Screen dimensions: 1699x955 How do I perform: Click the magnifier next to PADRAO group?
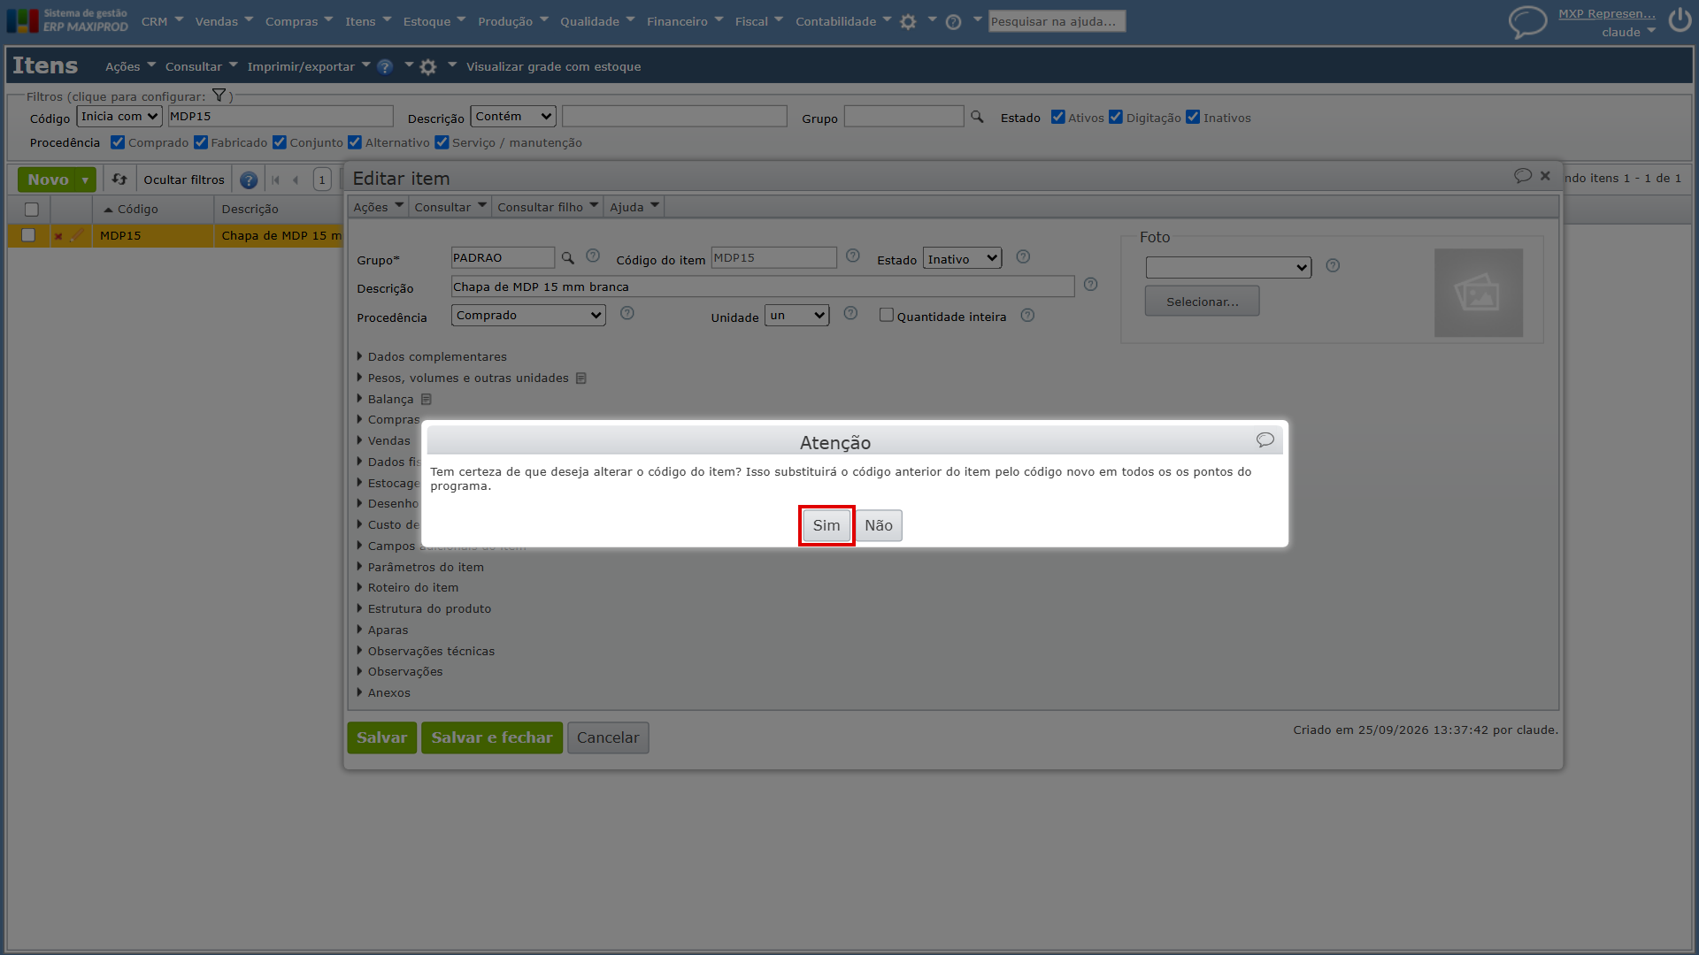[x=567, y=258]
